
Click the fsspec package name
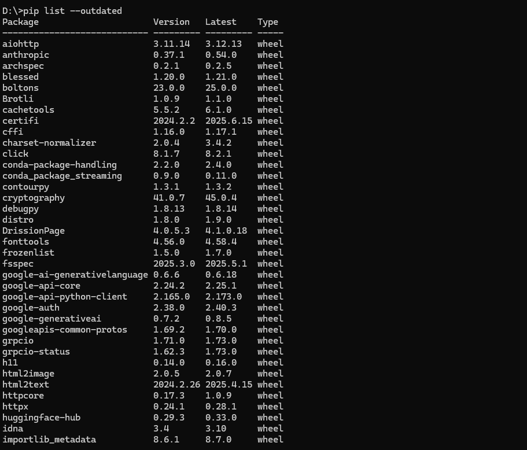(x=18, y=264)
